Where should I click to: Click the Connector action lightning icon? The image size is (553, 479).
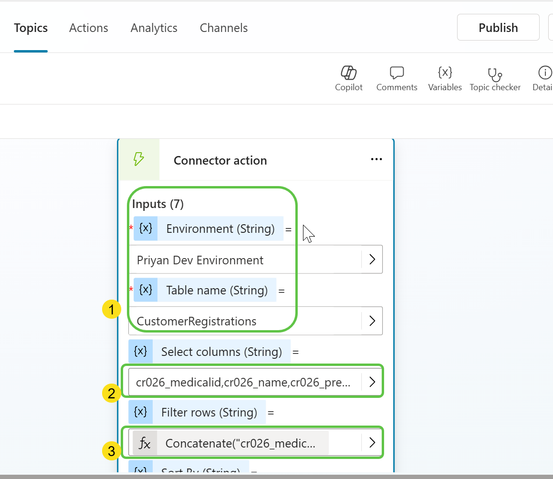point(138,159)
